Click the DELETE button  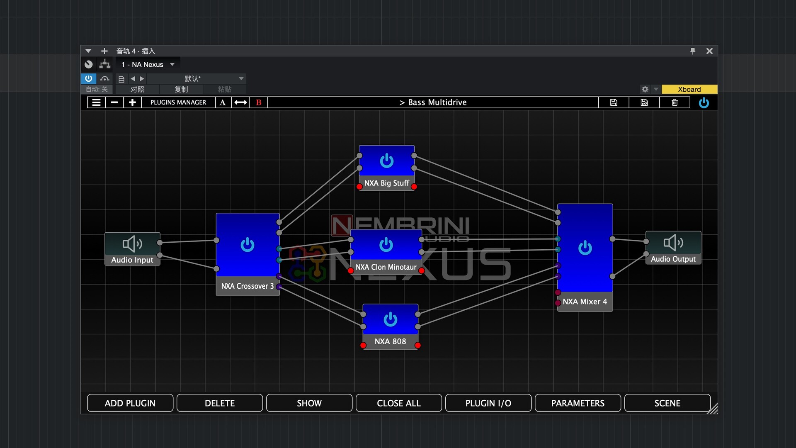220,403
